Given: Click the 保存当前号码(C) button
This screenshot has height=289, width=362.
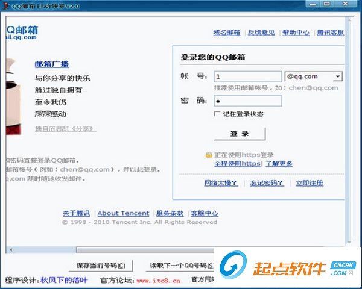Looking at the screenshot, I should 101,266.
